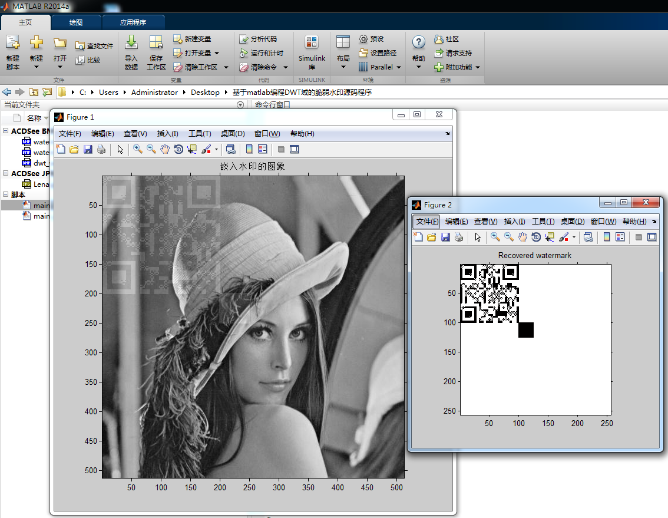Collapse the 脚本 (Scripts) group in file tree
This screenshot has height=518, width=668.
(5, 194)
